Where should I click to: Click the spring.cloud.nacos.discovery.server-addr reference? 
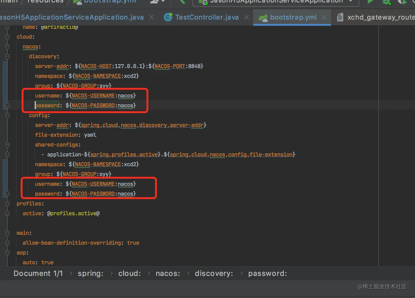[142, 125]
